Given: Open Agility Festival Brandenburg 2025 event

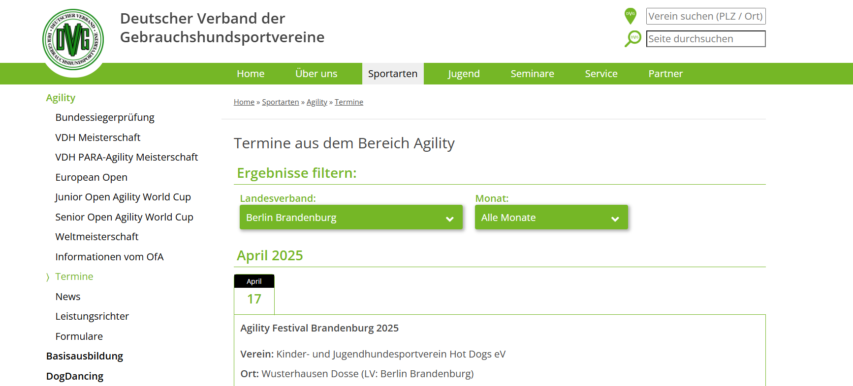Looking at the screenshot, I should (x=319, y=328).
